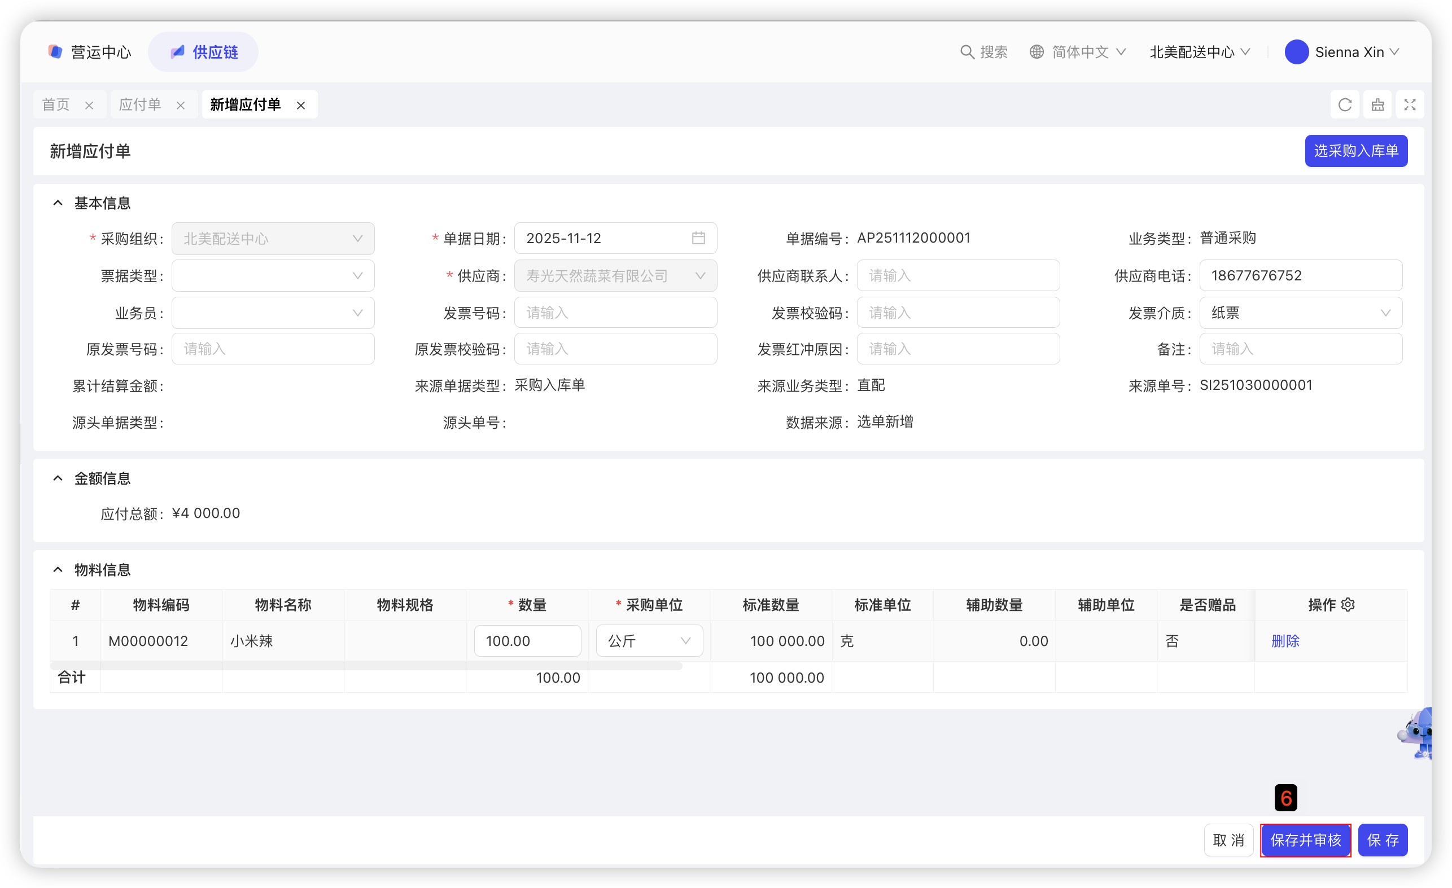This screenshot has height=888, width=1452.
Task: Click the page layout icon beside refresh
Action: pyautogui.click(x=1377, y=105)
